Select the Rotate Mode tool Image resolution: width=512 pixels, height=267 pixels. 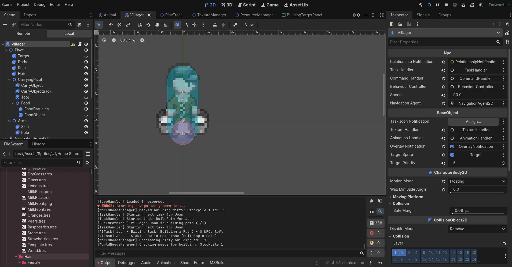point(119,25)
